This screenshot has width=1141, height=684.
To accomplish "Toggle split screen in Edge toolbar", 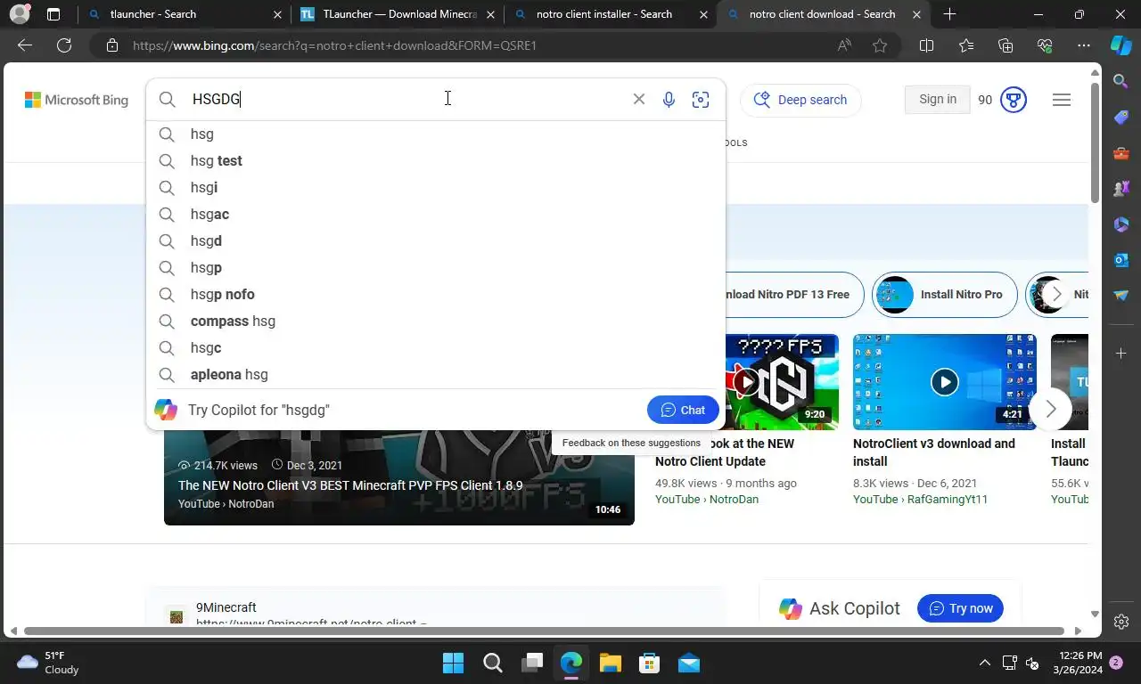I will coord(927,45).
